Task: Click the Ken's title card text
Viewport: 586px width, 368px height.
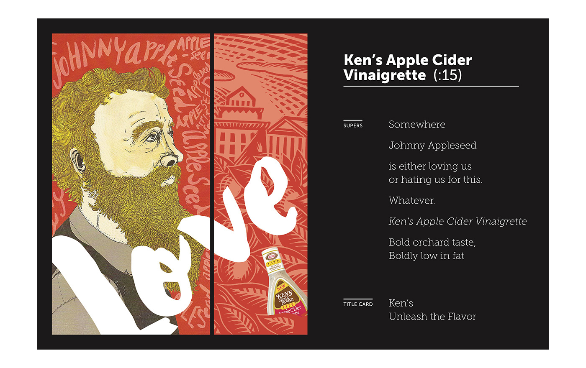Action: click(x=401, y=303)
